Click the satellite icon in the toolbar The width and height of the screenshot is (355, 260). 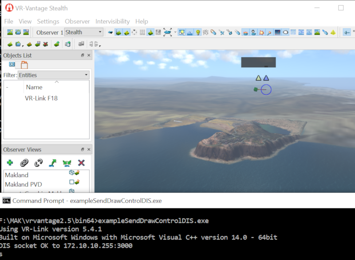[221, 32]
